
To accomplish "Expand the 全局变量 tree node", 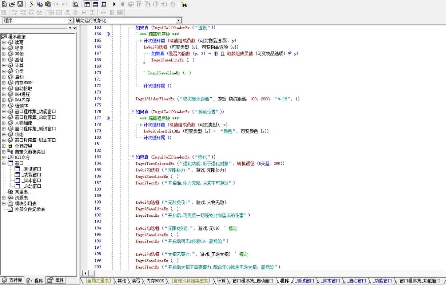I will point(4,146).
